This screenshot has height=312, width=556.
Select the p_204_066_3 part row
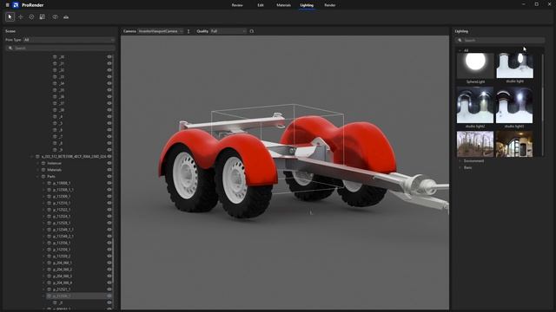[77, 276]
